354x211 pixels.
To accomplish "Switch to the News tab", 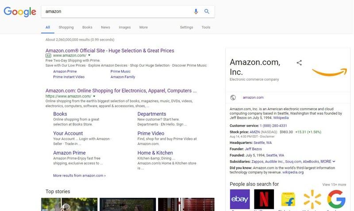I will coord(105,27).
